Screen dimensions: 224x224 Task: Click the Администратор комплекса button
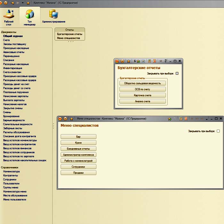click(78, 155)
